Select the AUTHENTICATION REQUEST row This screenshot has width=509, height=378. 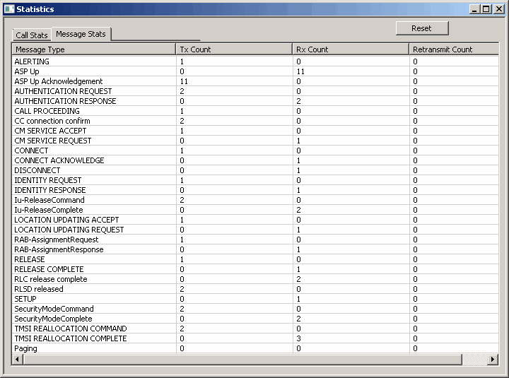63,91
